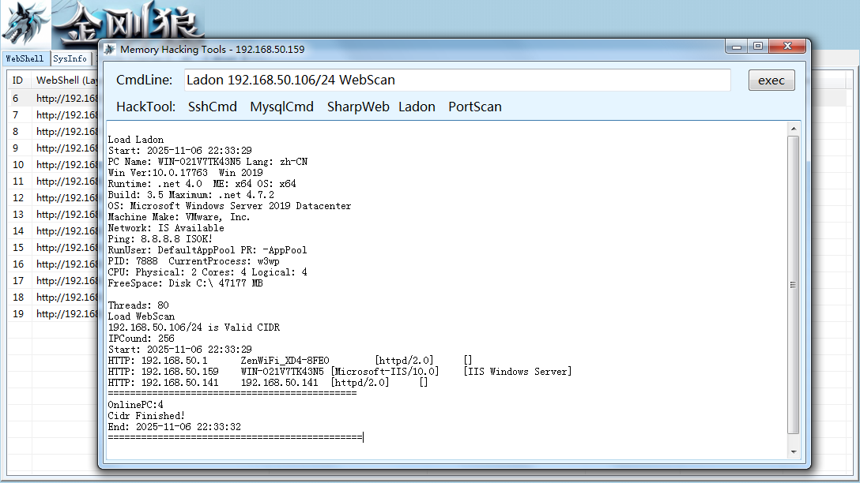Focus the CmdLine input field
This screenshot has height=483, width=860.
click(x=458, y=80)
